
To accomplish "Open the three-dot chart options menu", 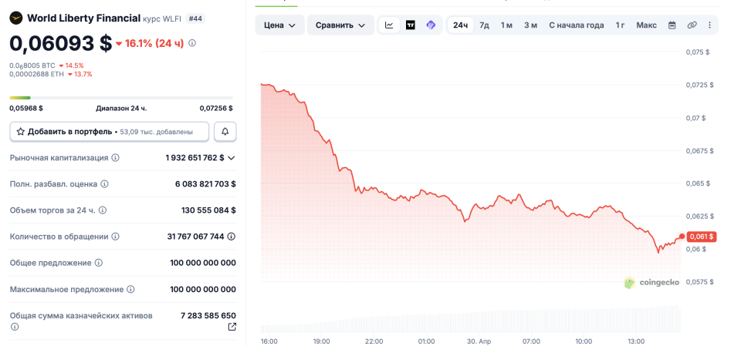I will [709, 25].
